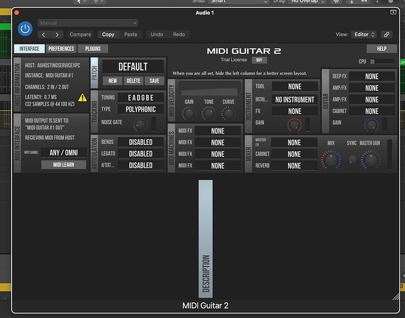Open the second guitar AMP/FX slot
This screenshot has height=318, width=405.
click(372, 100)
